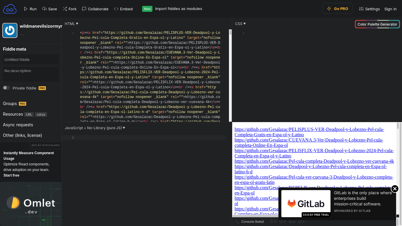Fork this fiddle
Screen dimensions: 402x226
click(69, 9)
